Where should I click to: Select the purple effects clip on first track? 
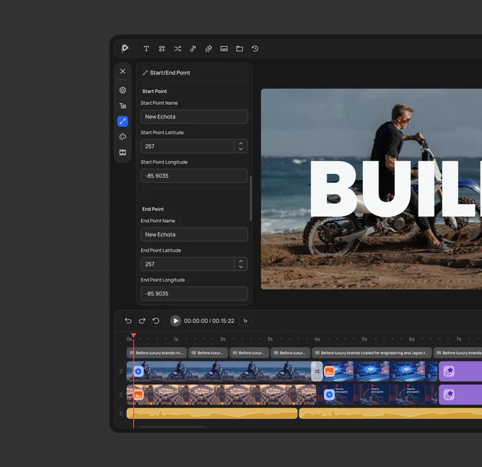point(460,371)
